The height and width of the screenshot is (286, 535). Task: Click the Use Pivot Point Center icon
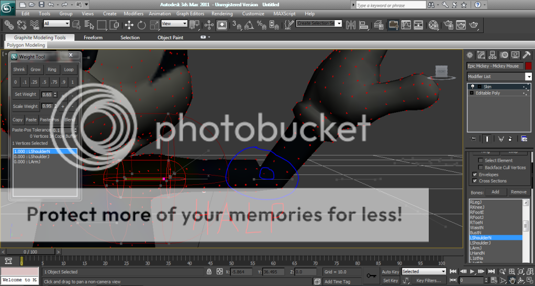tap(195, 25)
